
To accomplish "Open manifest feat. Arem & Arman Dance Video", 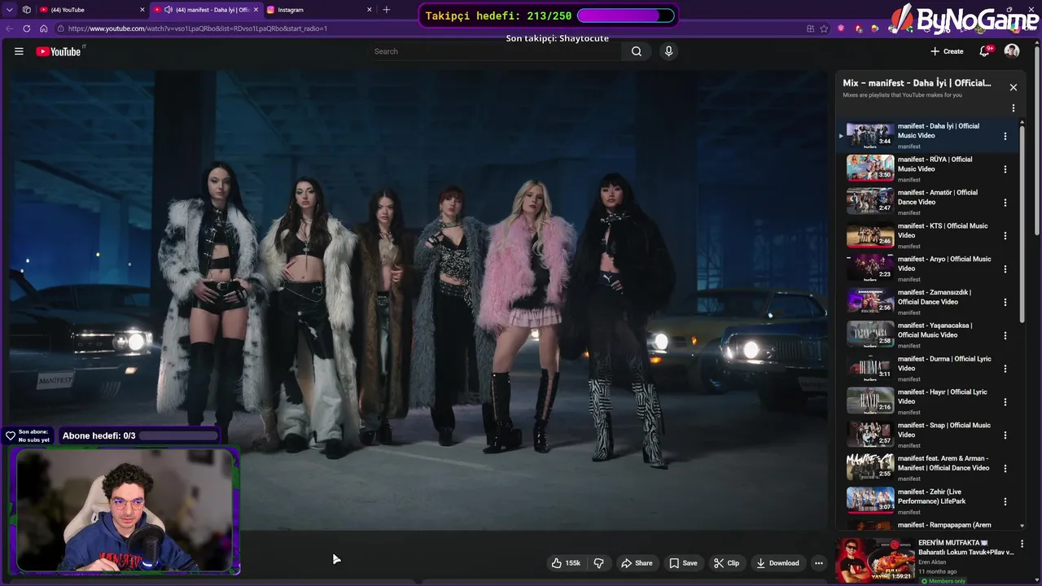I will coord(943,463).
